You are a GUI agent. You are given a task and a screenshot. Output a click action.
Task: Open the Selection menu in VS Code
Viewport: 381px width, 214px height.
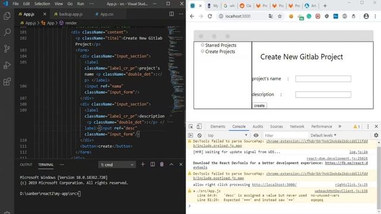pyautogui.click(x=42, y=4)
